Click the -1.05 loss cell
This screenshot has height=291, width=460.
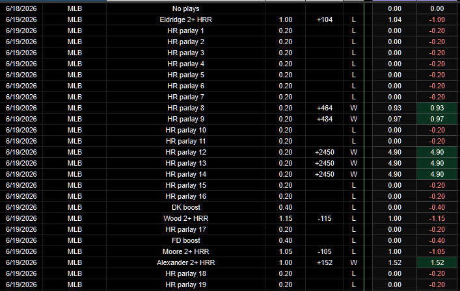click(437, 251)
